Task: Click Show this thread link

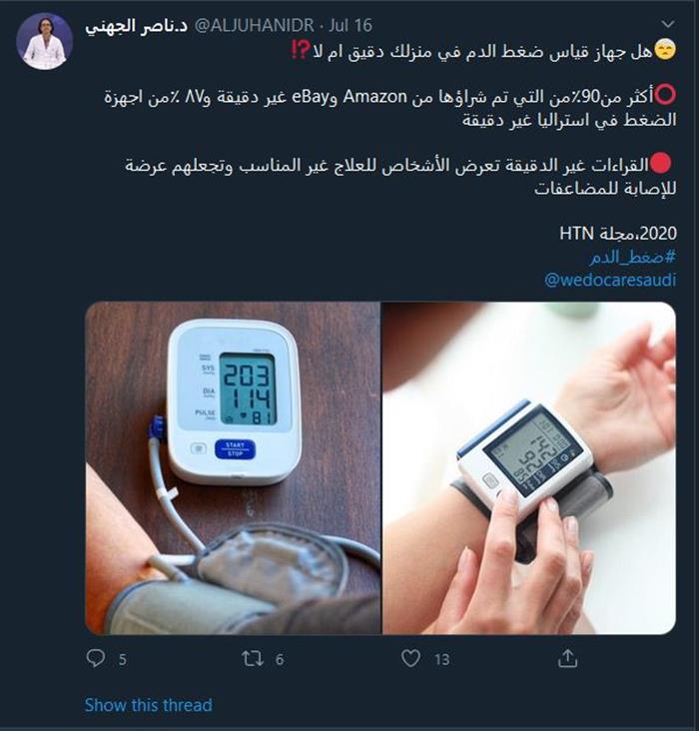Action: point(148,704)
